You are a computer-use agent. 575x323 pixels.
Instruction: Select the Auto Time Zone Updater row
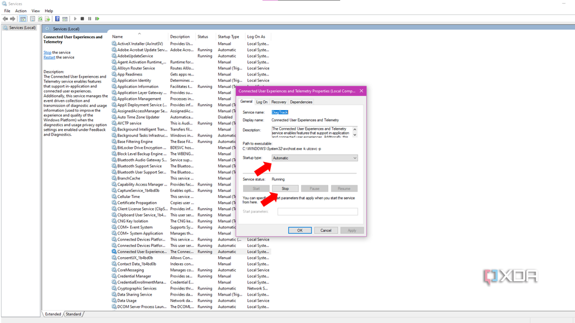click(173, 117)
